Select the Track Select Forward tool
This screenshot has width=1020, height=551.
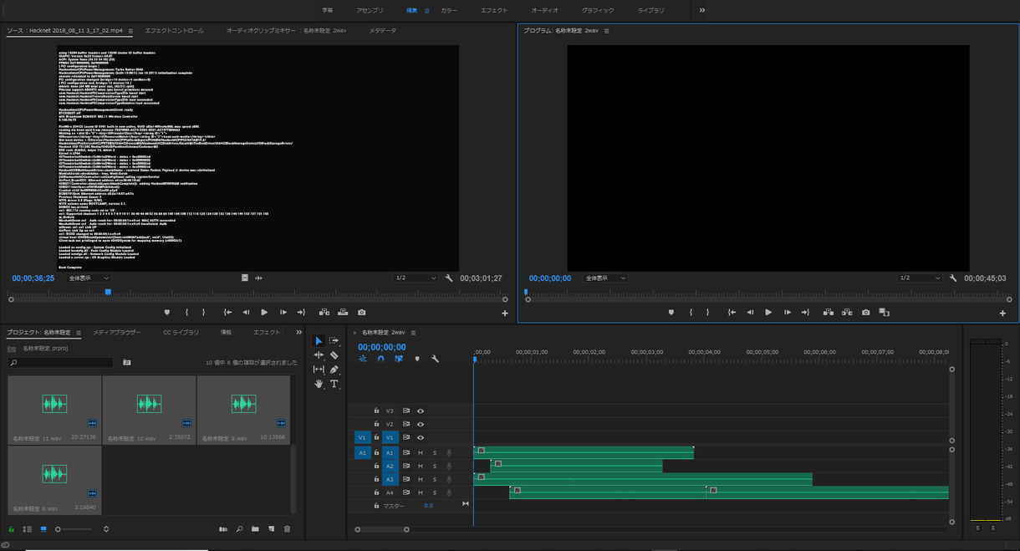[334, 341]
